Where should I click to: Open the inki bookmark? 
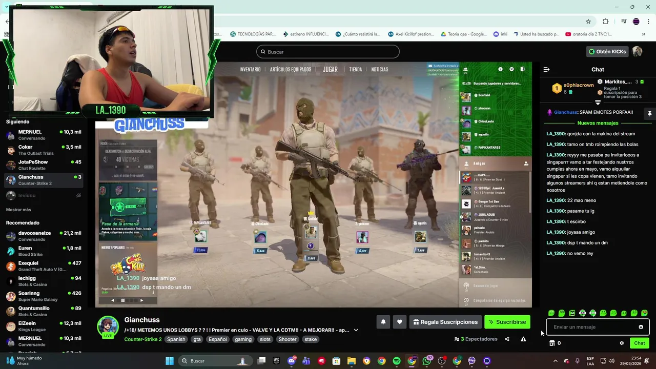(x=500, y=34)
